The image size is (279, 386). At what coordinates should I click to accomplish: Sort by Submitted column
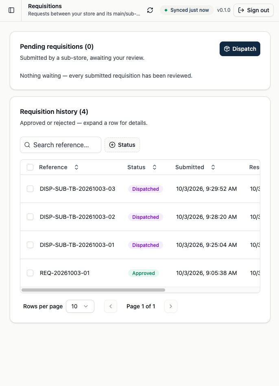coord(195,167)
